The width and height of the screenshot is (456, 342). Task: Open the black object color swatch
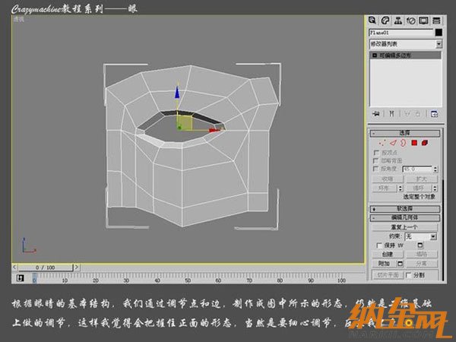439,32
